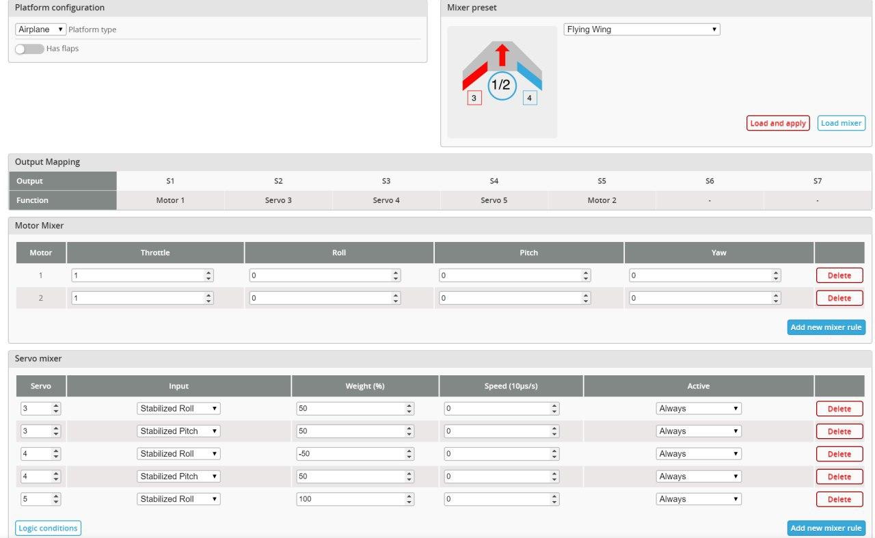Enable the Has flaps toggle
875x538 pixels.
coord(29,49)
